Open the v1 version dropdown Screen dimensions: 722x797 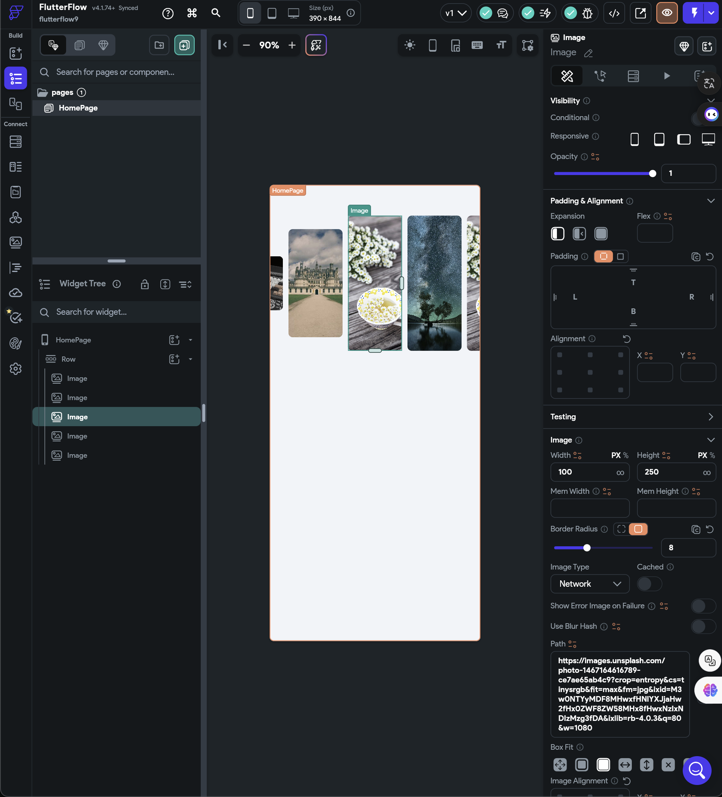point(456,13)
